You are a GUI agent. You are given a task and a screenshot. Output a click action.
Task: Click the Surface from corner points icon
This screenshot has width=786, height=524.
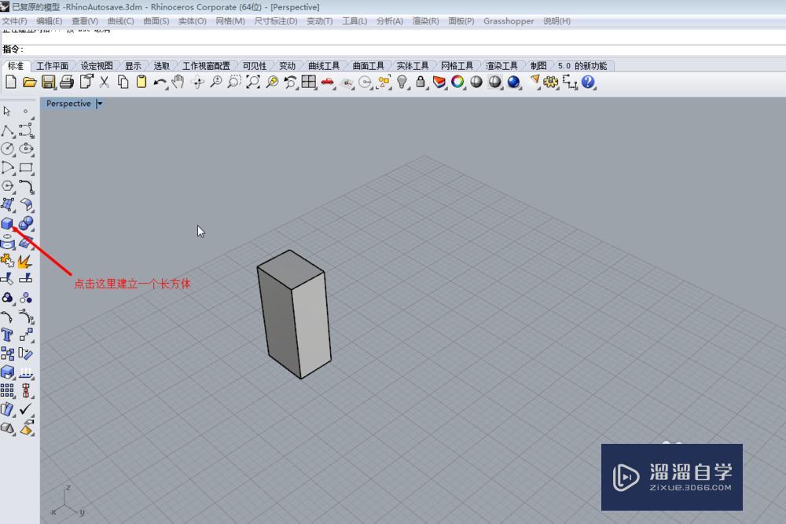(x=8, y=204)
